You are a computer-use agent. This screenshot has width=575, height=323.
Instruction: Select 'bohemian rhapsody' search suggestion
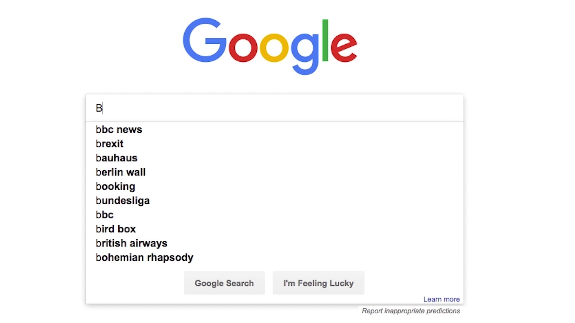[144, 257]
